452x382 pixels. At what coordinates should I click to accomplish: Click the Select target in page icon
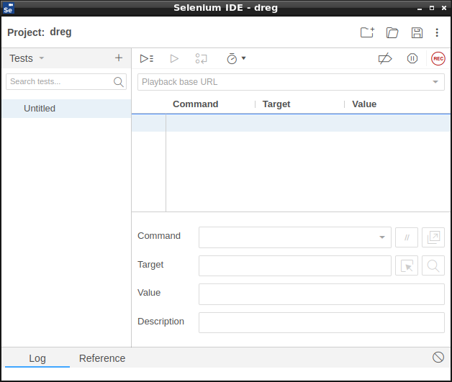(407, 265)
